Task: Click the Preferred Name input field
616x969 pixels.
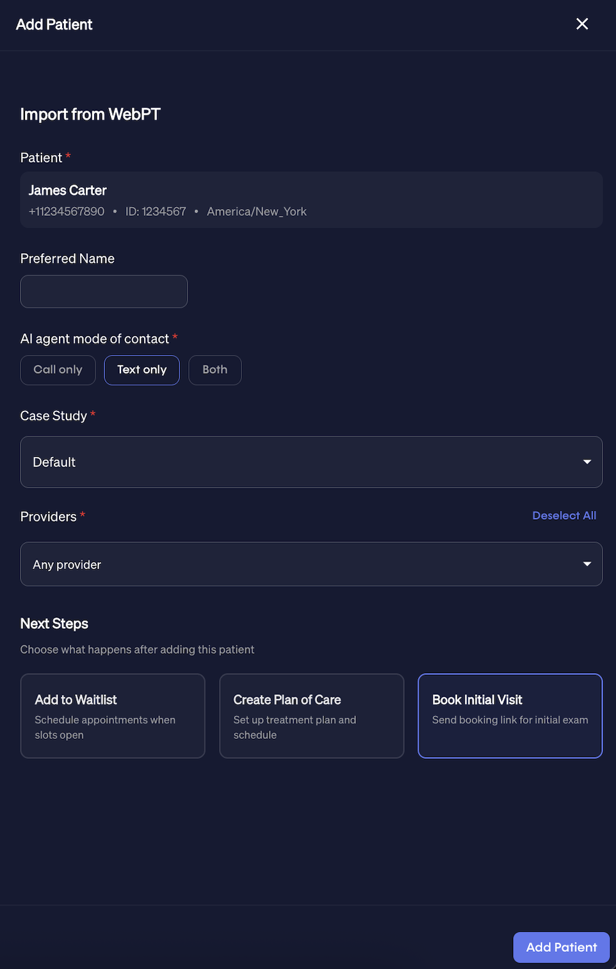Action: pyautogui.click(x=104, y=292)
